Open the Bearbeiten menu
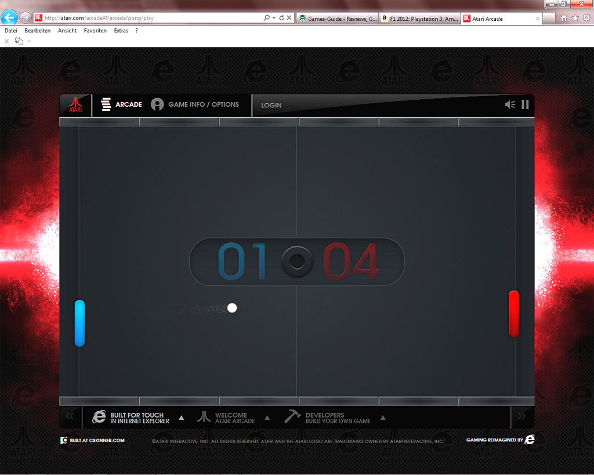Image resolution: width=594 pixels, height=475 pixels. coord(38,31)
